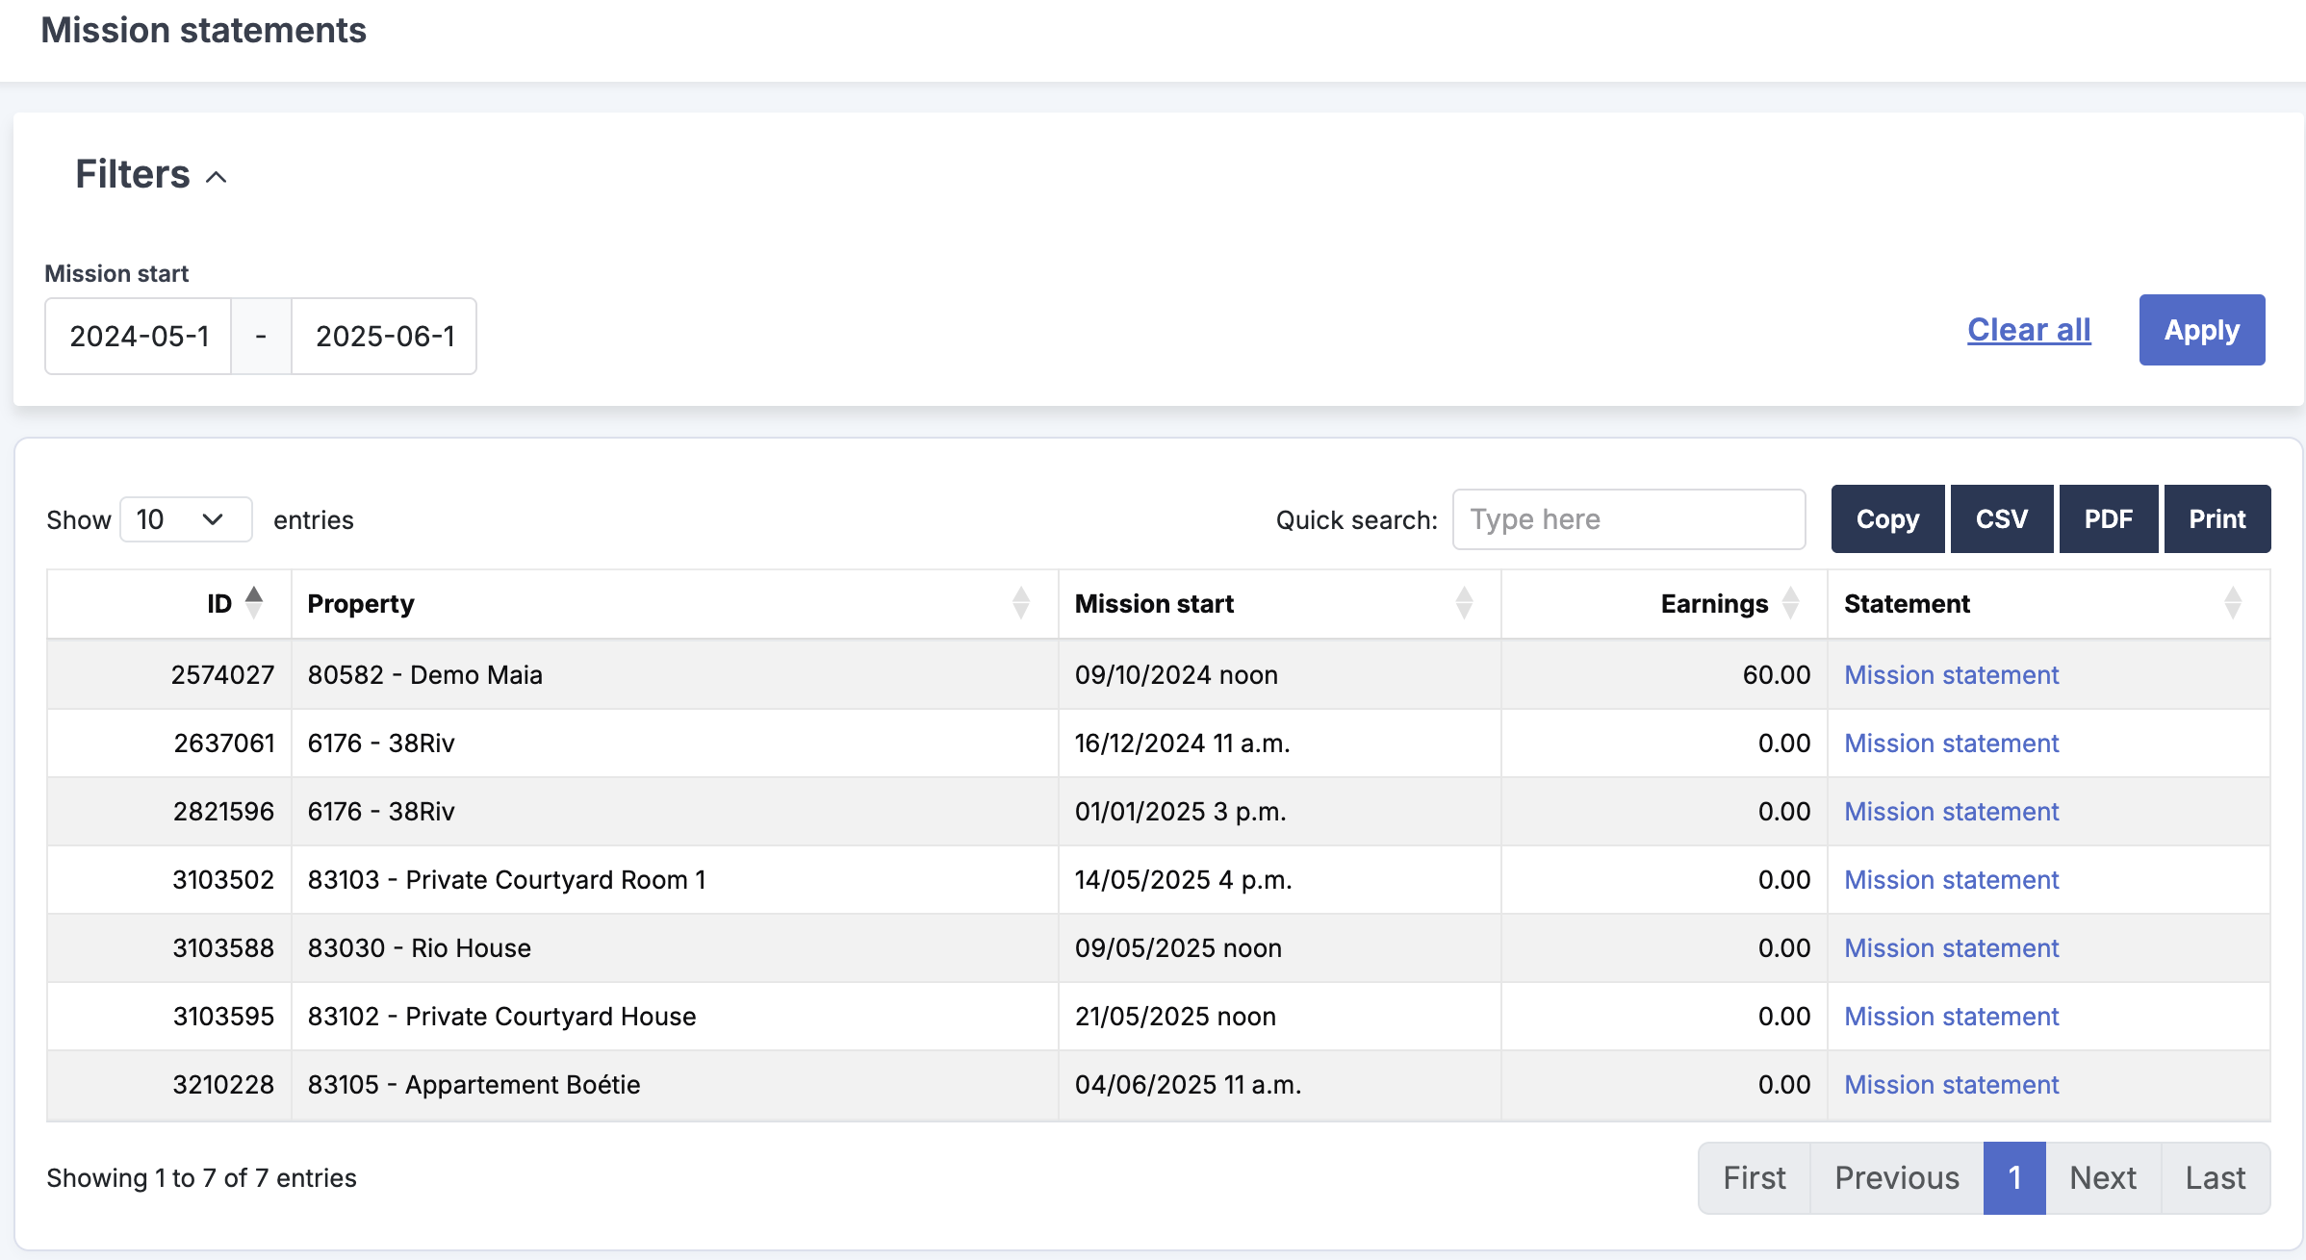Click the Mission start from-date field
This screenshot has width=2306, height=1260.
[139, 336]
